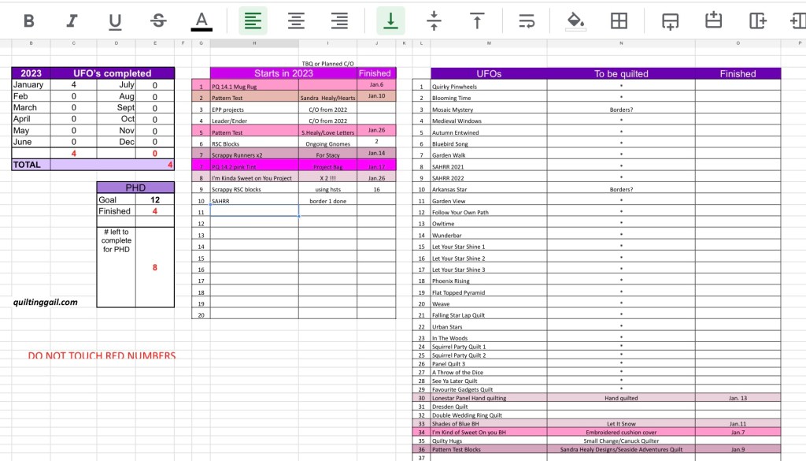Click the quiltinggail.com text

pos(46,302)
